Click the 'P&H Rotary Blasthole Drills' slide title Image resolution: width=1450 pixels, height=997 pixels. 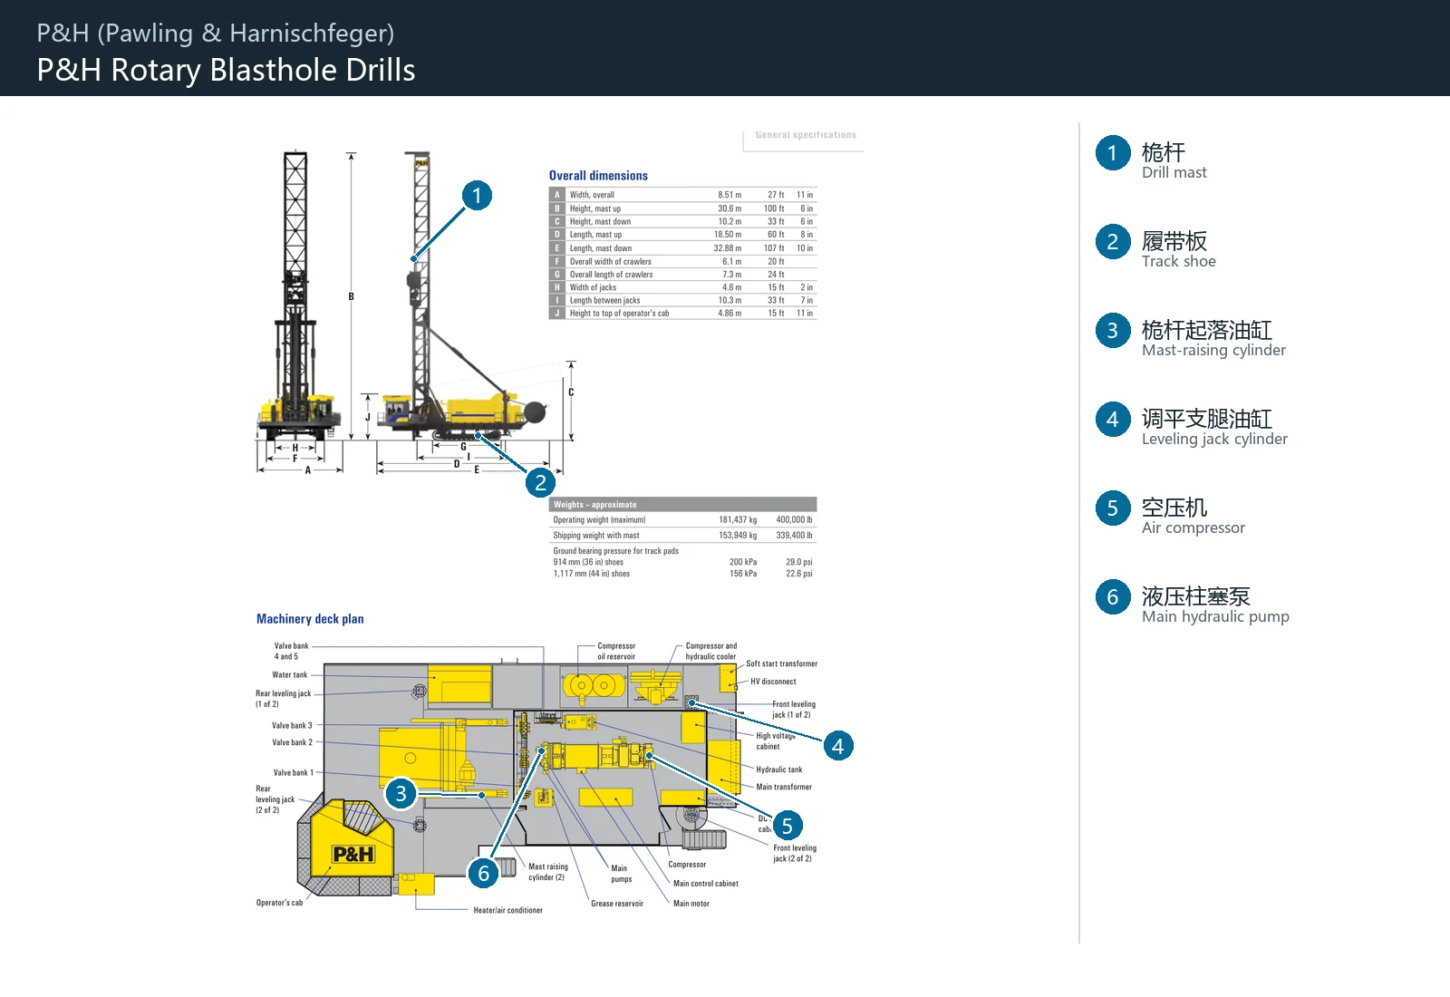[227, 70]
